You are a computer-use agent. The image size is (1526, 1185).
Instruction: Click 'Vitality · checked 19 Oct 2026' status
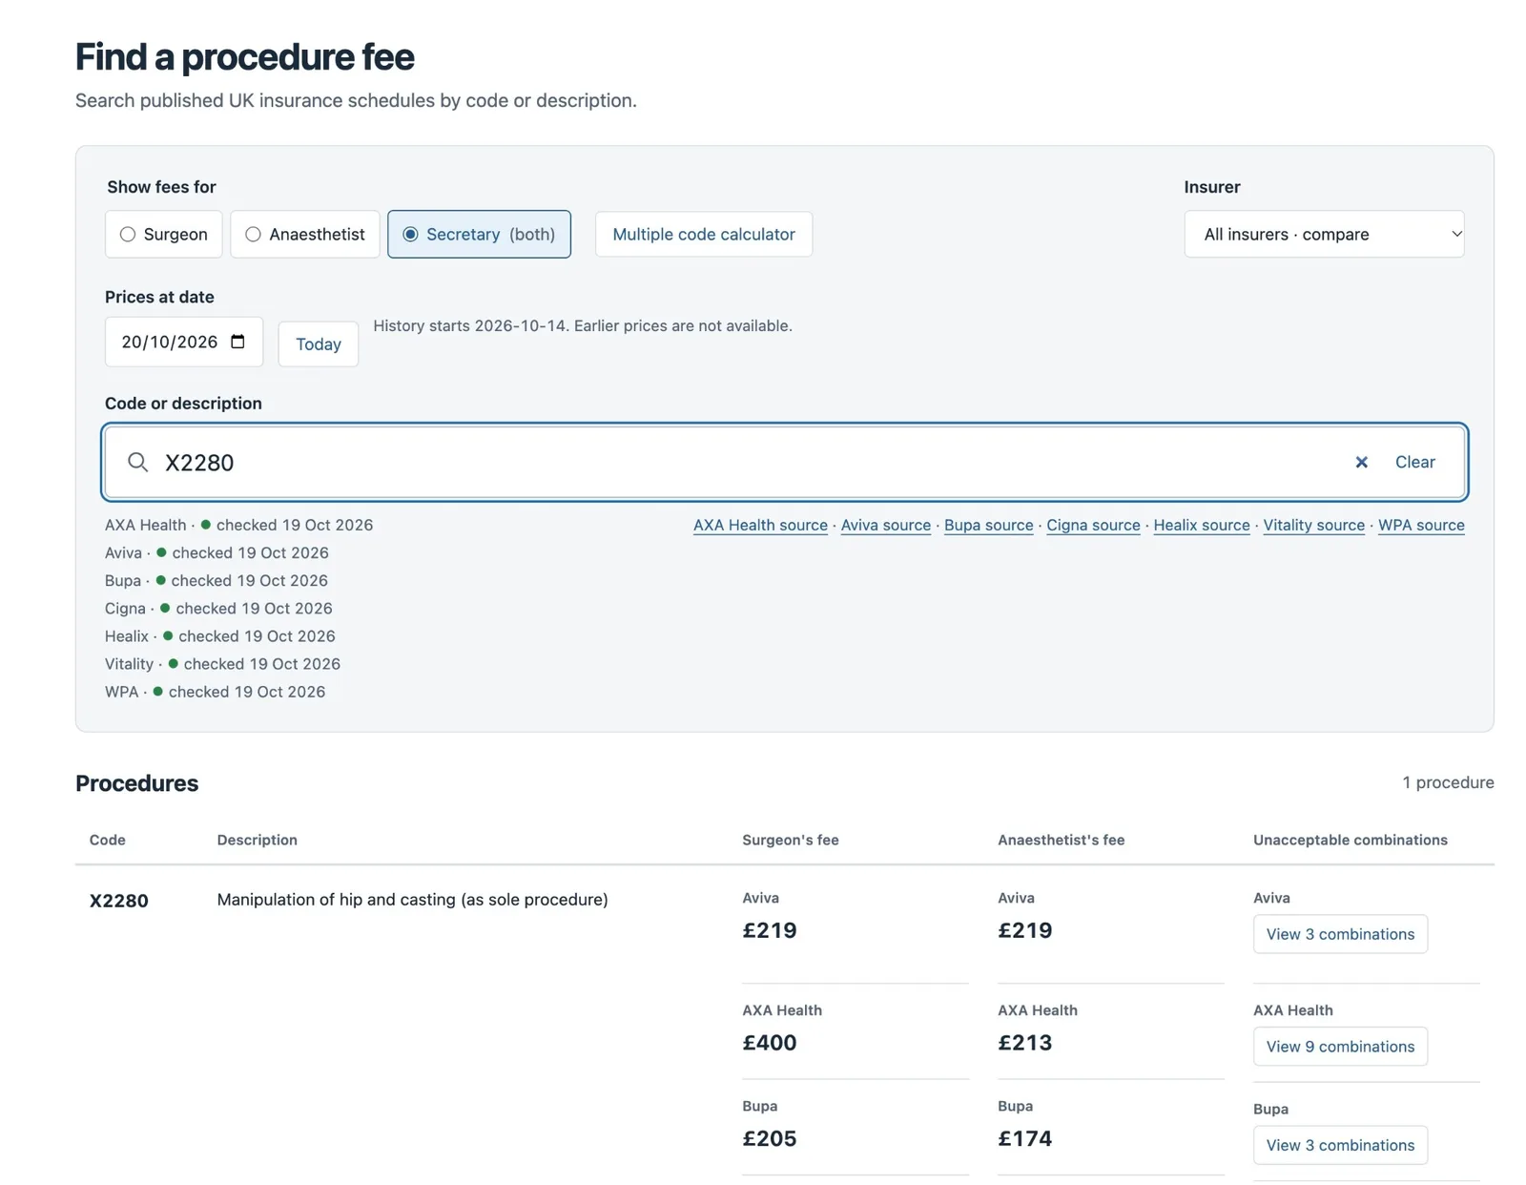tap(222, 664)
